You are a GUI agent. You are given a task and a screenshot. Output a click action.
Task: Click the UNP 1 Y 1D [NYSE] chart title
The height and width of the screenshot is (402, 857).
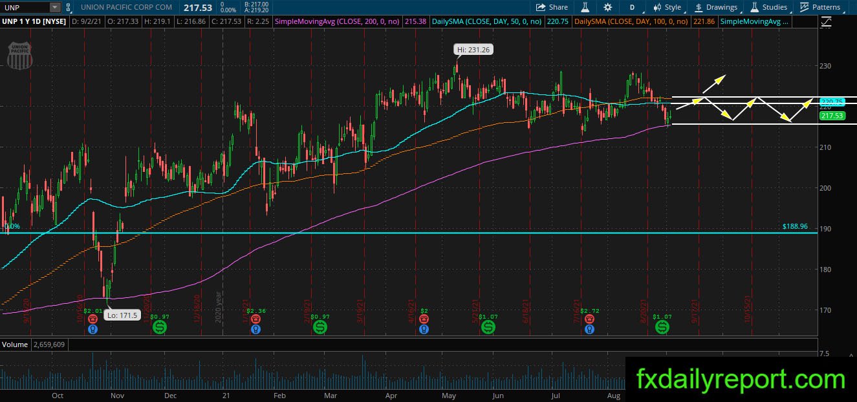click(x=34, y=22)
